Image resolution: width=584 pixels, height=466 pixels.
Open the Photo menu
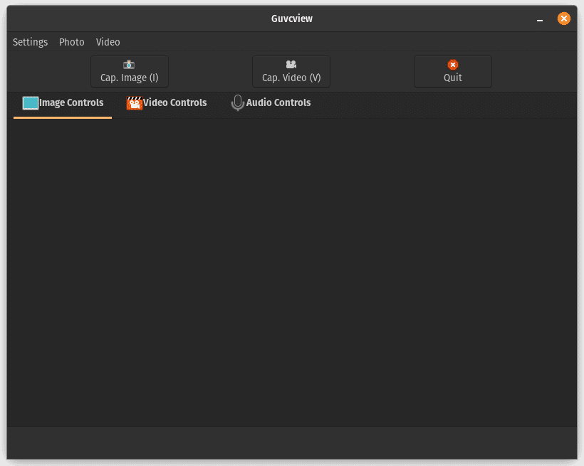point(71,42)
